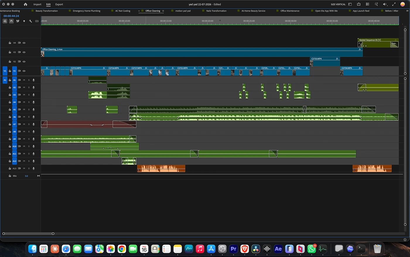Open the user profile avatar

[x=403, y=4]
